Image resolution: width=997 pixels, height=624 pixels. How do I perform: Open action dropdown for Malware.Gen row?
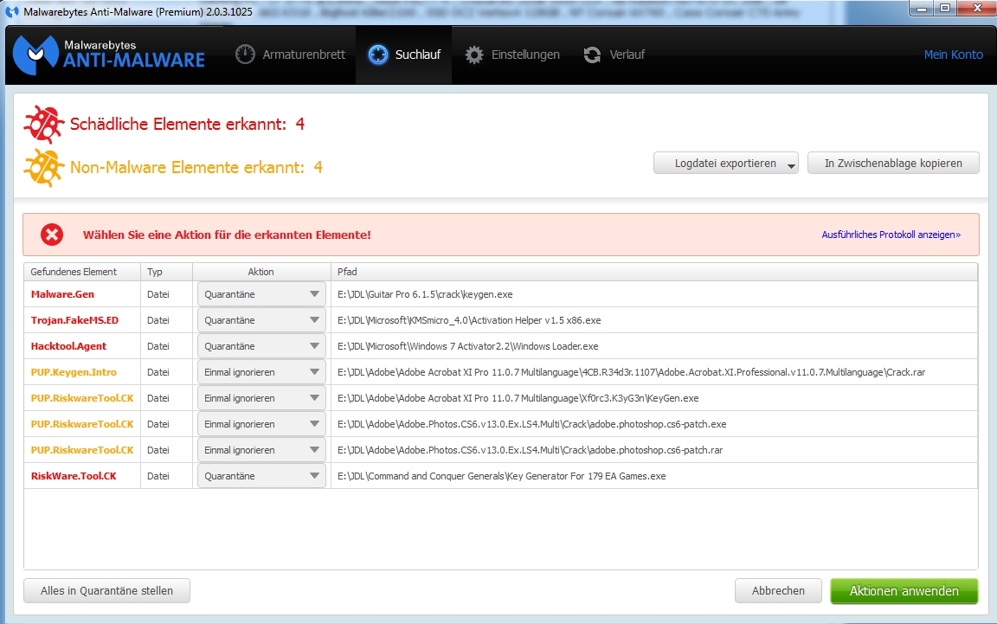(261, 294)
